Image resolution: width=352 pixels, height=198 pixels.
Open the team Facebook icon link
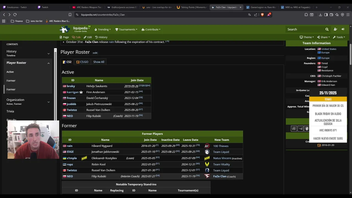[x=307, y=128]
